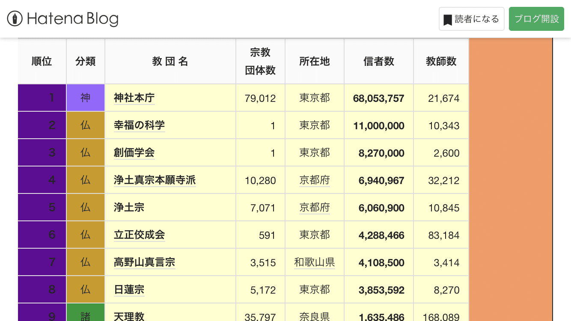Screen dimensions: 571x321
Task: Click the 宗教団体数 column header
Action: pyautogui.click(x=260, y=61)
